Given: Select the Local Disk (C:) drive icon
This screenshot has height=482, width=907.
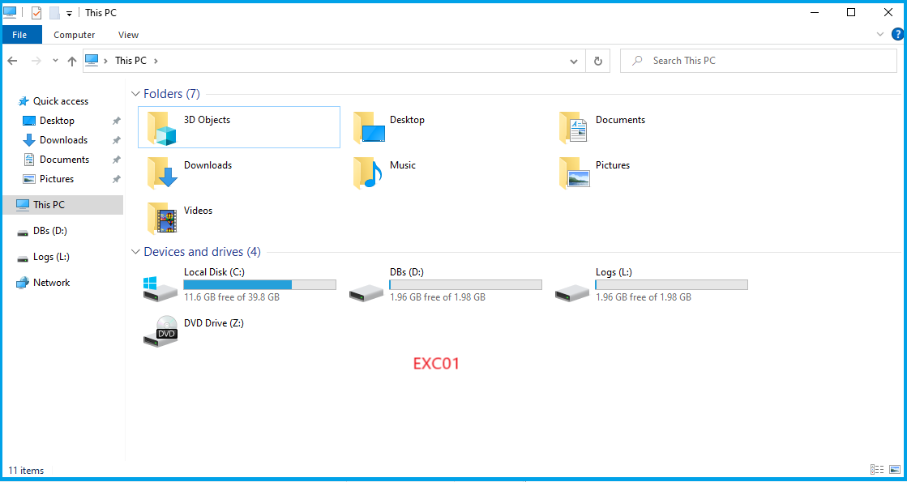Looking at the screenshot, I should (x=160, y=287).
